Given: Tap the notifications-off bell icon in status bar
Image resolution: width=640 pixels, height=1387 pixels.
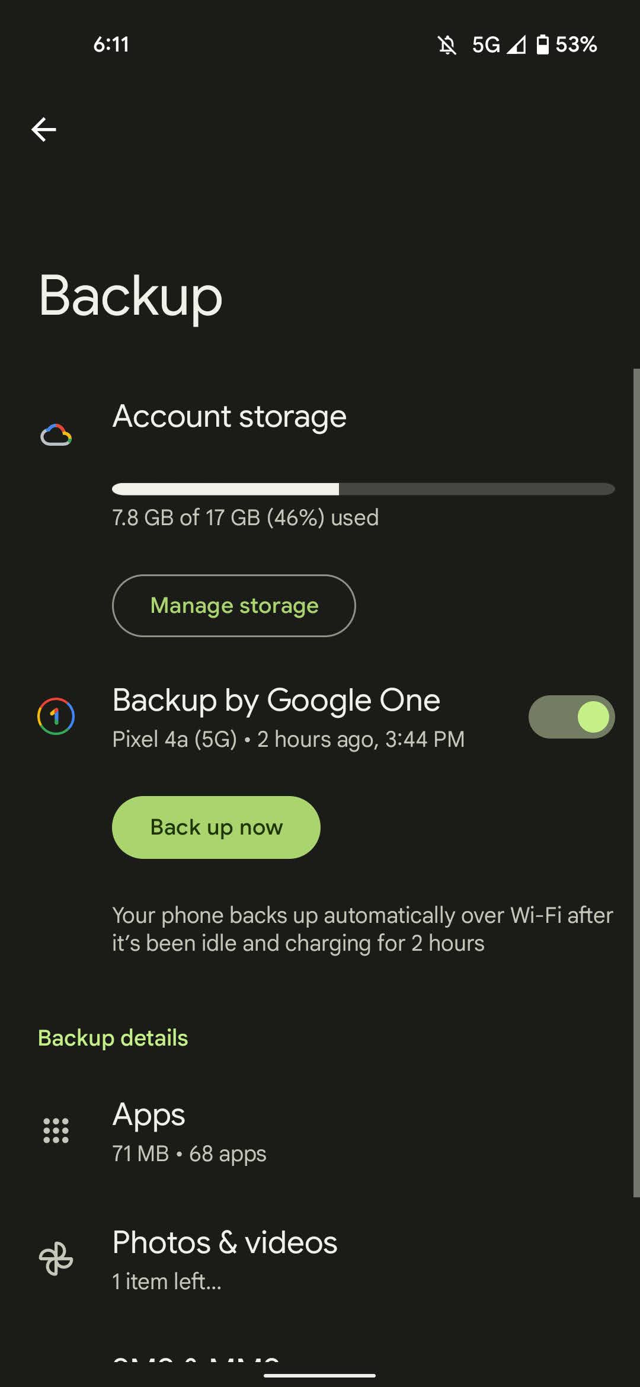Looking at the screenshot, I should [x=449, y=45].
